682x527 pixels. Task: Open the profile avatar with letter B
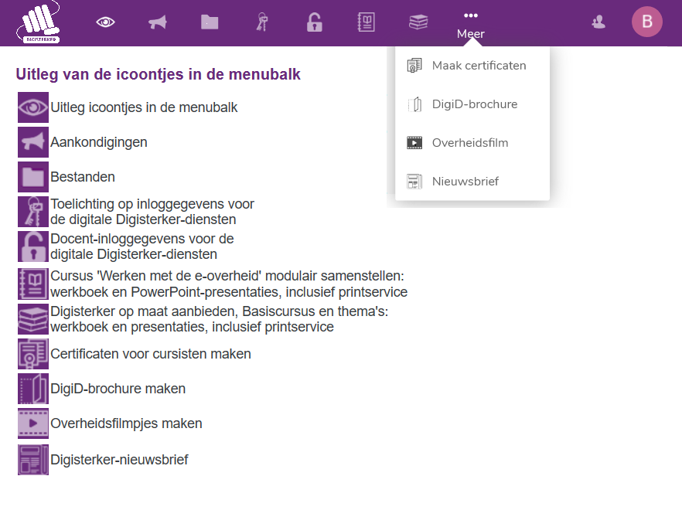point(647,22)
